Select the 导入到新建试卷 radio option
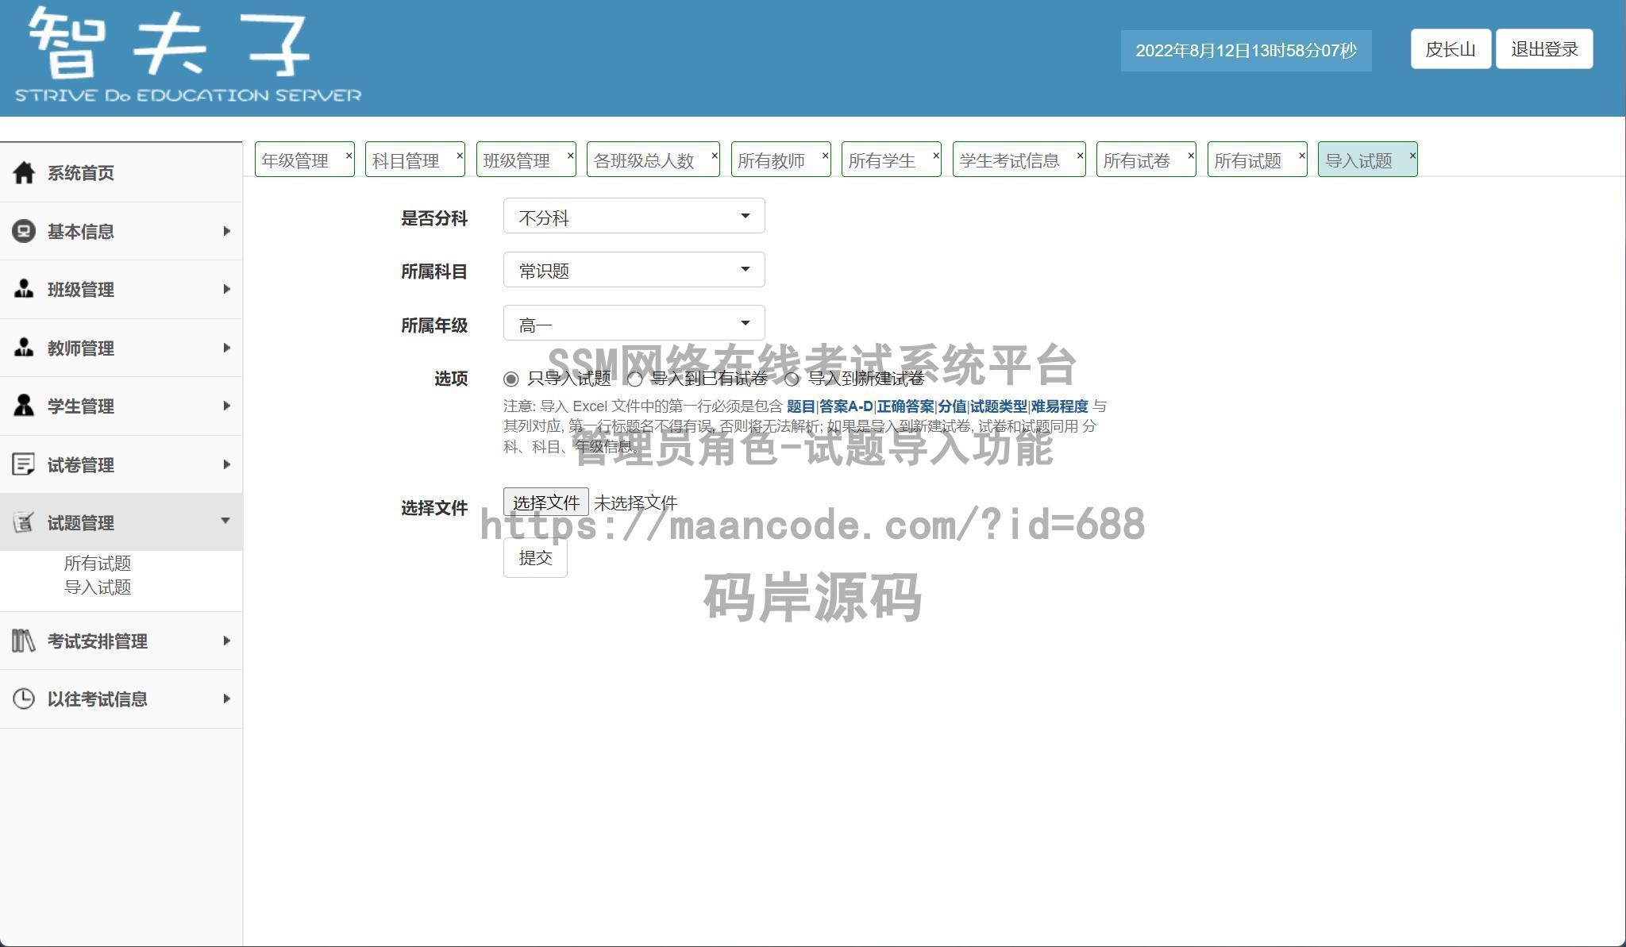 792,379
